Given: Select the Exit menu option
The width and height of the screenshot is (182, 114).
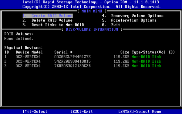Looking at the screenshot, I should click(111, 25).
